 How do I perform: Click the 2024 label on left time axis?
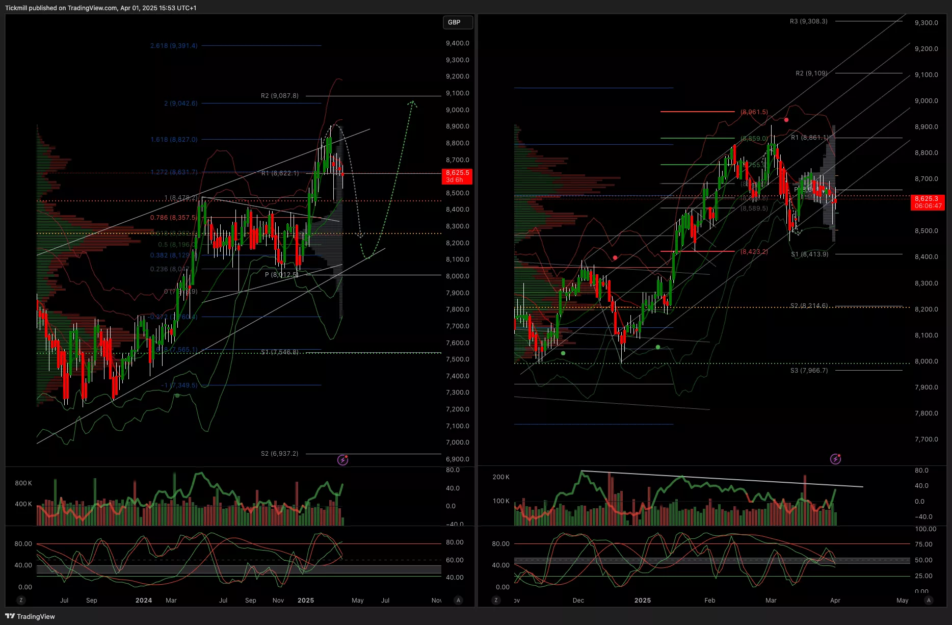pos(144,600)
